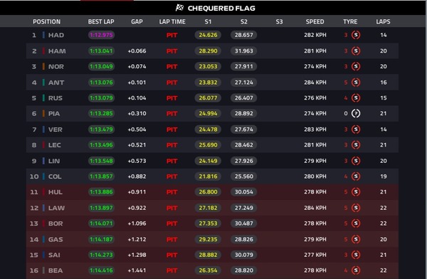Select driver name LAW
The height and width of the screenshot is (279, 427).
[x=56, y=208]
